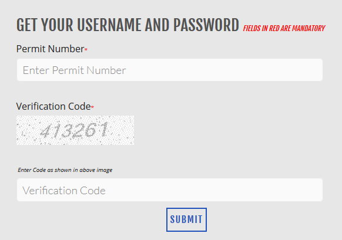Click the Permit Number input field
This screenshot has width=342, height=240.
click(x=170, y=70)
